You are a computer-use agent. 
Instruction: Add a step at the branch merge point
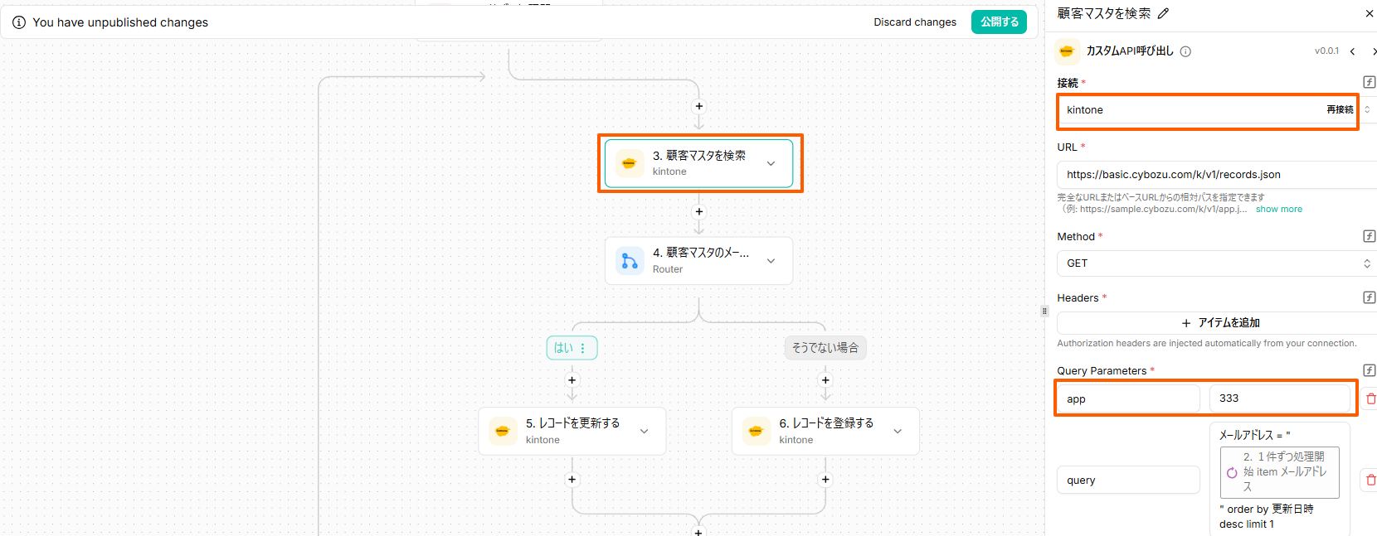coord(698,531)
